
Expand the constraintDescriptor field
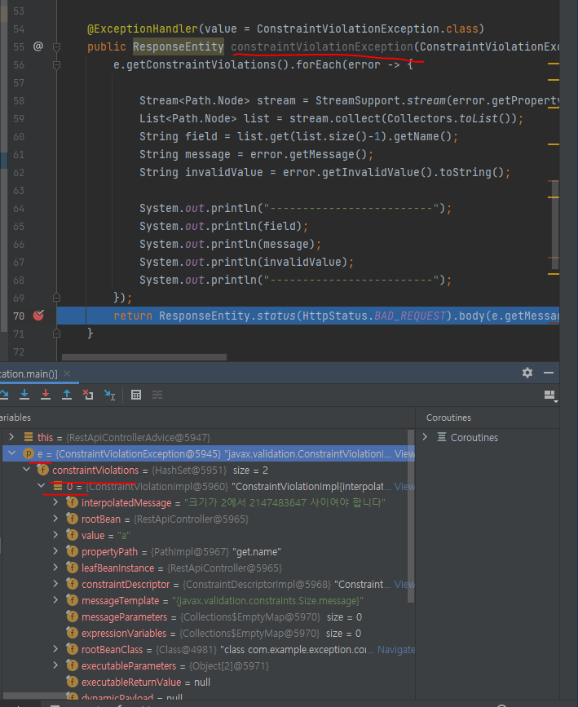point(55,583)
